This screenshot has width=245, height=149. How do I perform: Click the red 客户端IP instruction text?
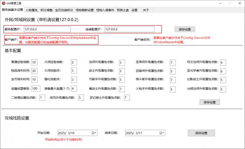click(x=58, y=40)
